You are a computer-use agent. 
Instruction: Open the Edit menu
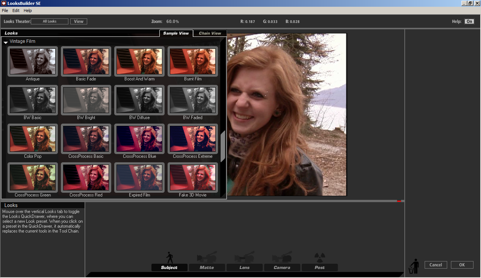tap(16, 11)
